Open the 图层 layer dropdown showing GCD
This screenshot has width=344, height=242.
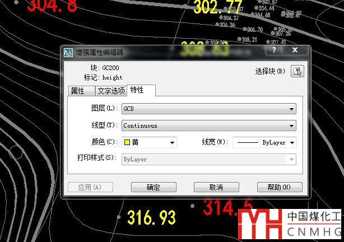[x=208, y=109]
